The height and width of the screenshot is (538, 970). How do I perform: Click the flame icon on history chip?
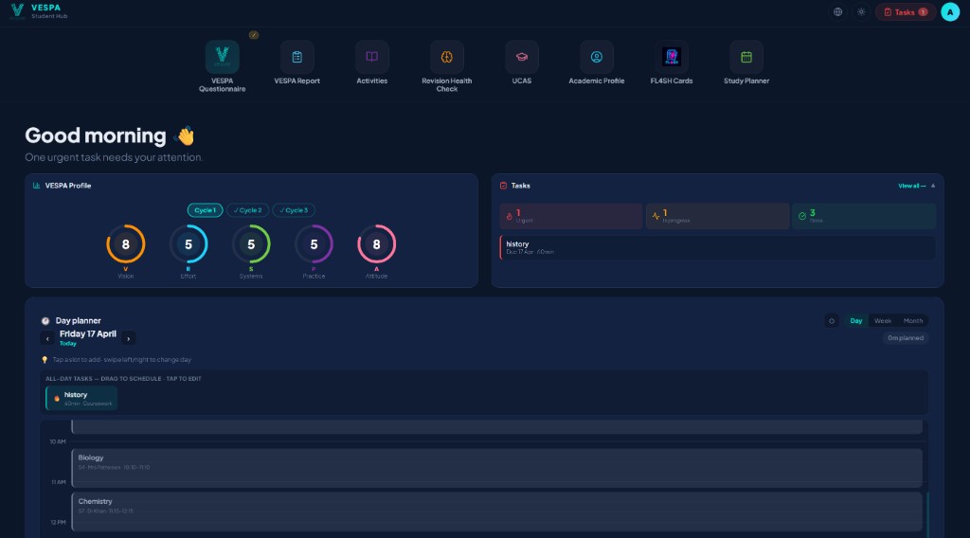pyautogui.click(x=57, y=399)
